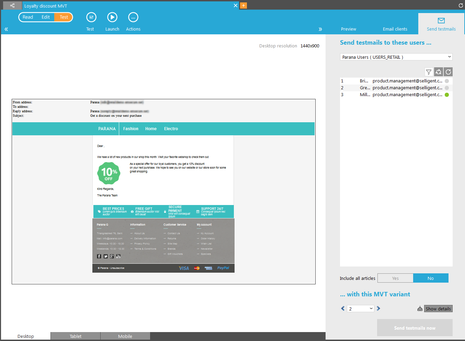465x341 pixels.
Task: Click Send testmails now button
Action: coord(415,328)
